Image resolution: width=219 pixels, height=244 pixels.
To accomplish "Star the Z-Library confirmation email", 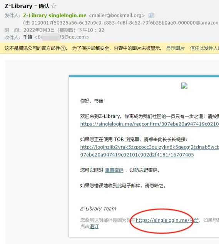I will tap(54, 6).
